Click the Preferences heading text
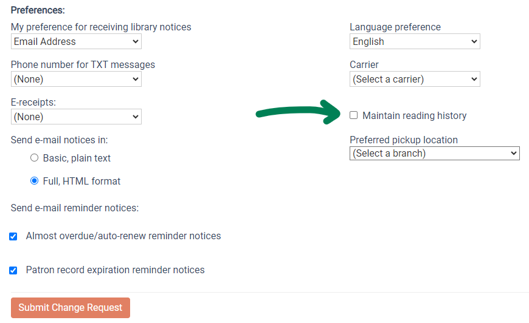529x323 pixels. [38, 10]
